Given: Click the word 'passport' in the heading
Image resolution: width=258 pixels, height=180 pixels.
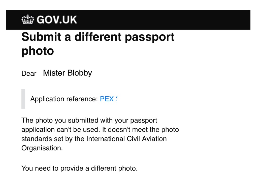Looking at the screenshot, I should [x=150, y=37].
